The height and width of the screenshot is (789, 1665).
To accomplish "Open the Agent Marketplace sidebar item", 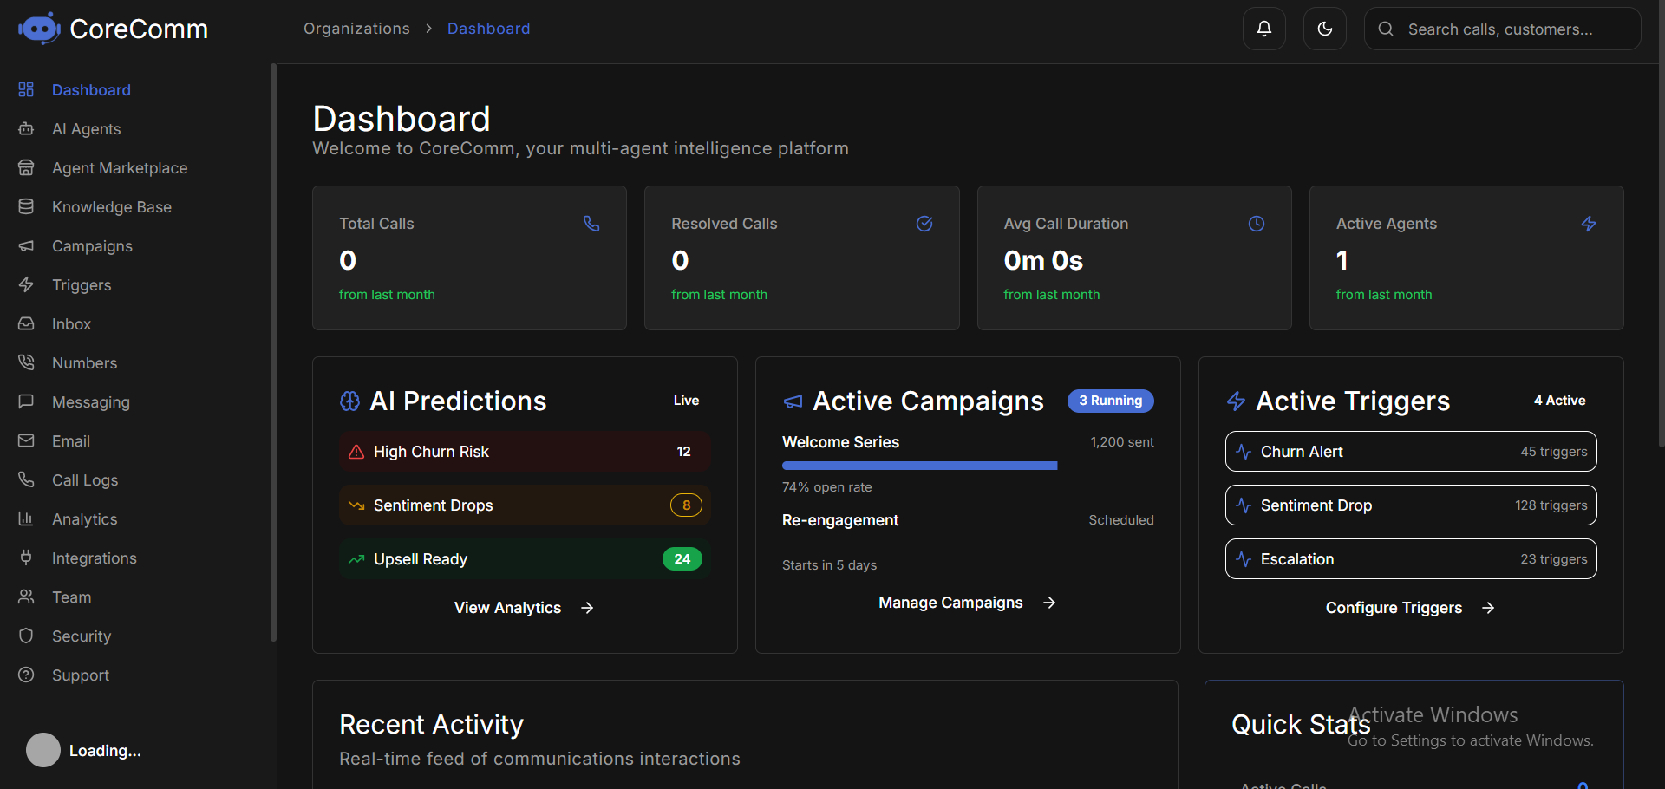I will click(119, 168).
